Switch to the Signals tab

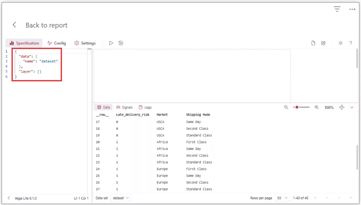click(124, 107)
